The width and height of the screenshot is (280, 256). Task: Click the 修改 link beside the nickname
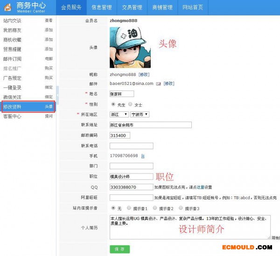point(144,74)
